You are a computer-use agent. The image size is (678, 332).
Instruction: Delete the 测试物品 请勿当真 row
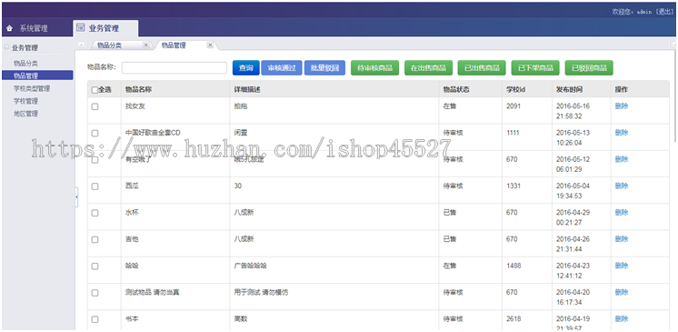622,292
